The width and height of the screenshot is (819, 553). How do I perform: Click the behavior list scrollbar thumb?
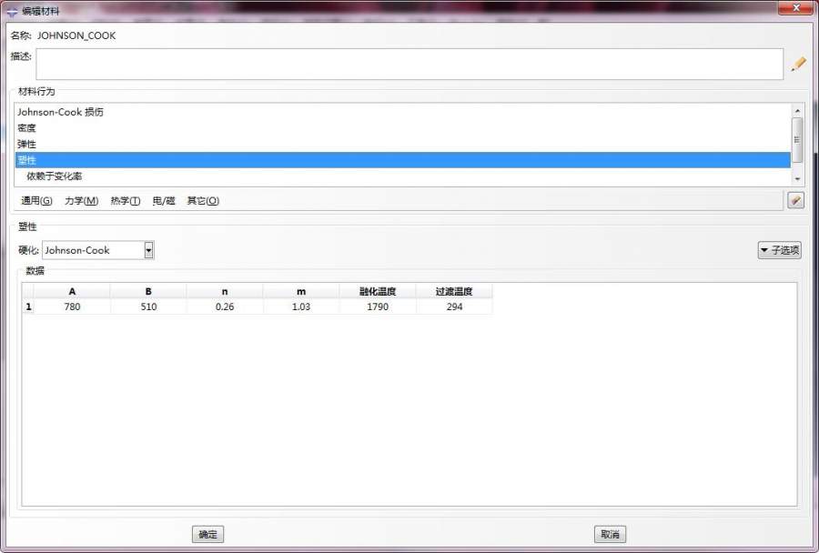797,140
